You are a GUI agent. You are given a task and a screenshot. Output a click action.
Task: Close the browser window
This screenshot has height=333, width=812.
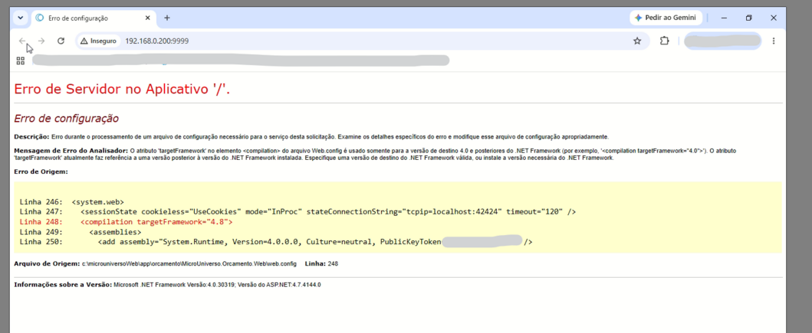pos(774,18)
